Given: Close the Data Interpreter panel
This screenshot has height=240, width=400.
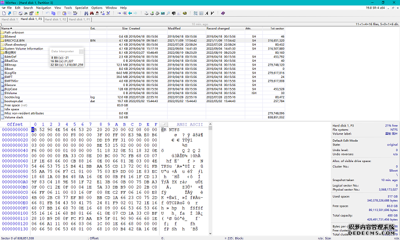Looking at the screenshot, I should pos(81,51).
